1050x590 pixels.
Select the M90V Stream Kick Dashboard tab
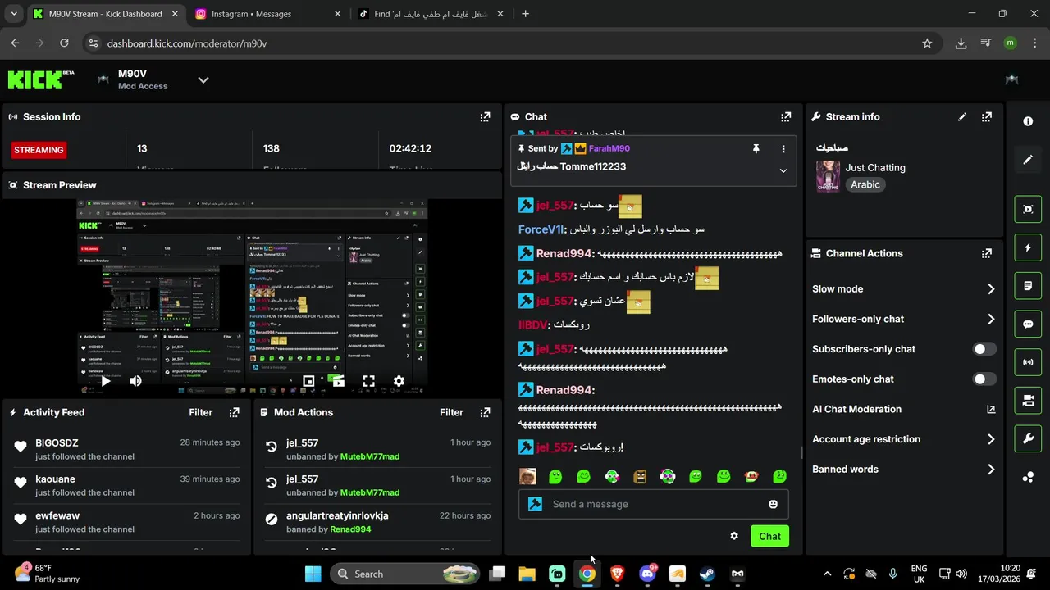click(106, 14)
